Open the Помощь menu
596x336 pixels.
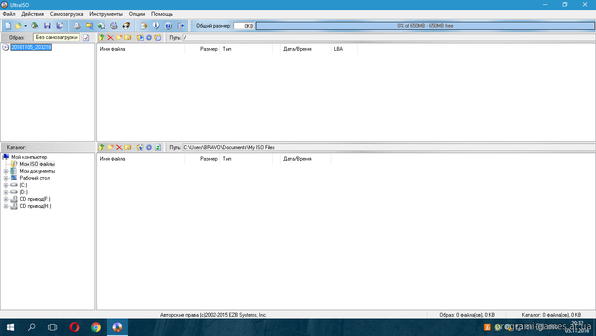(162, 14)
